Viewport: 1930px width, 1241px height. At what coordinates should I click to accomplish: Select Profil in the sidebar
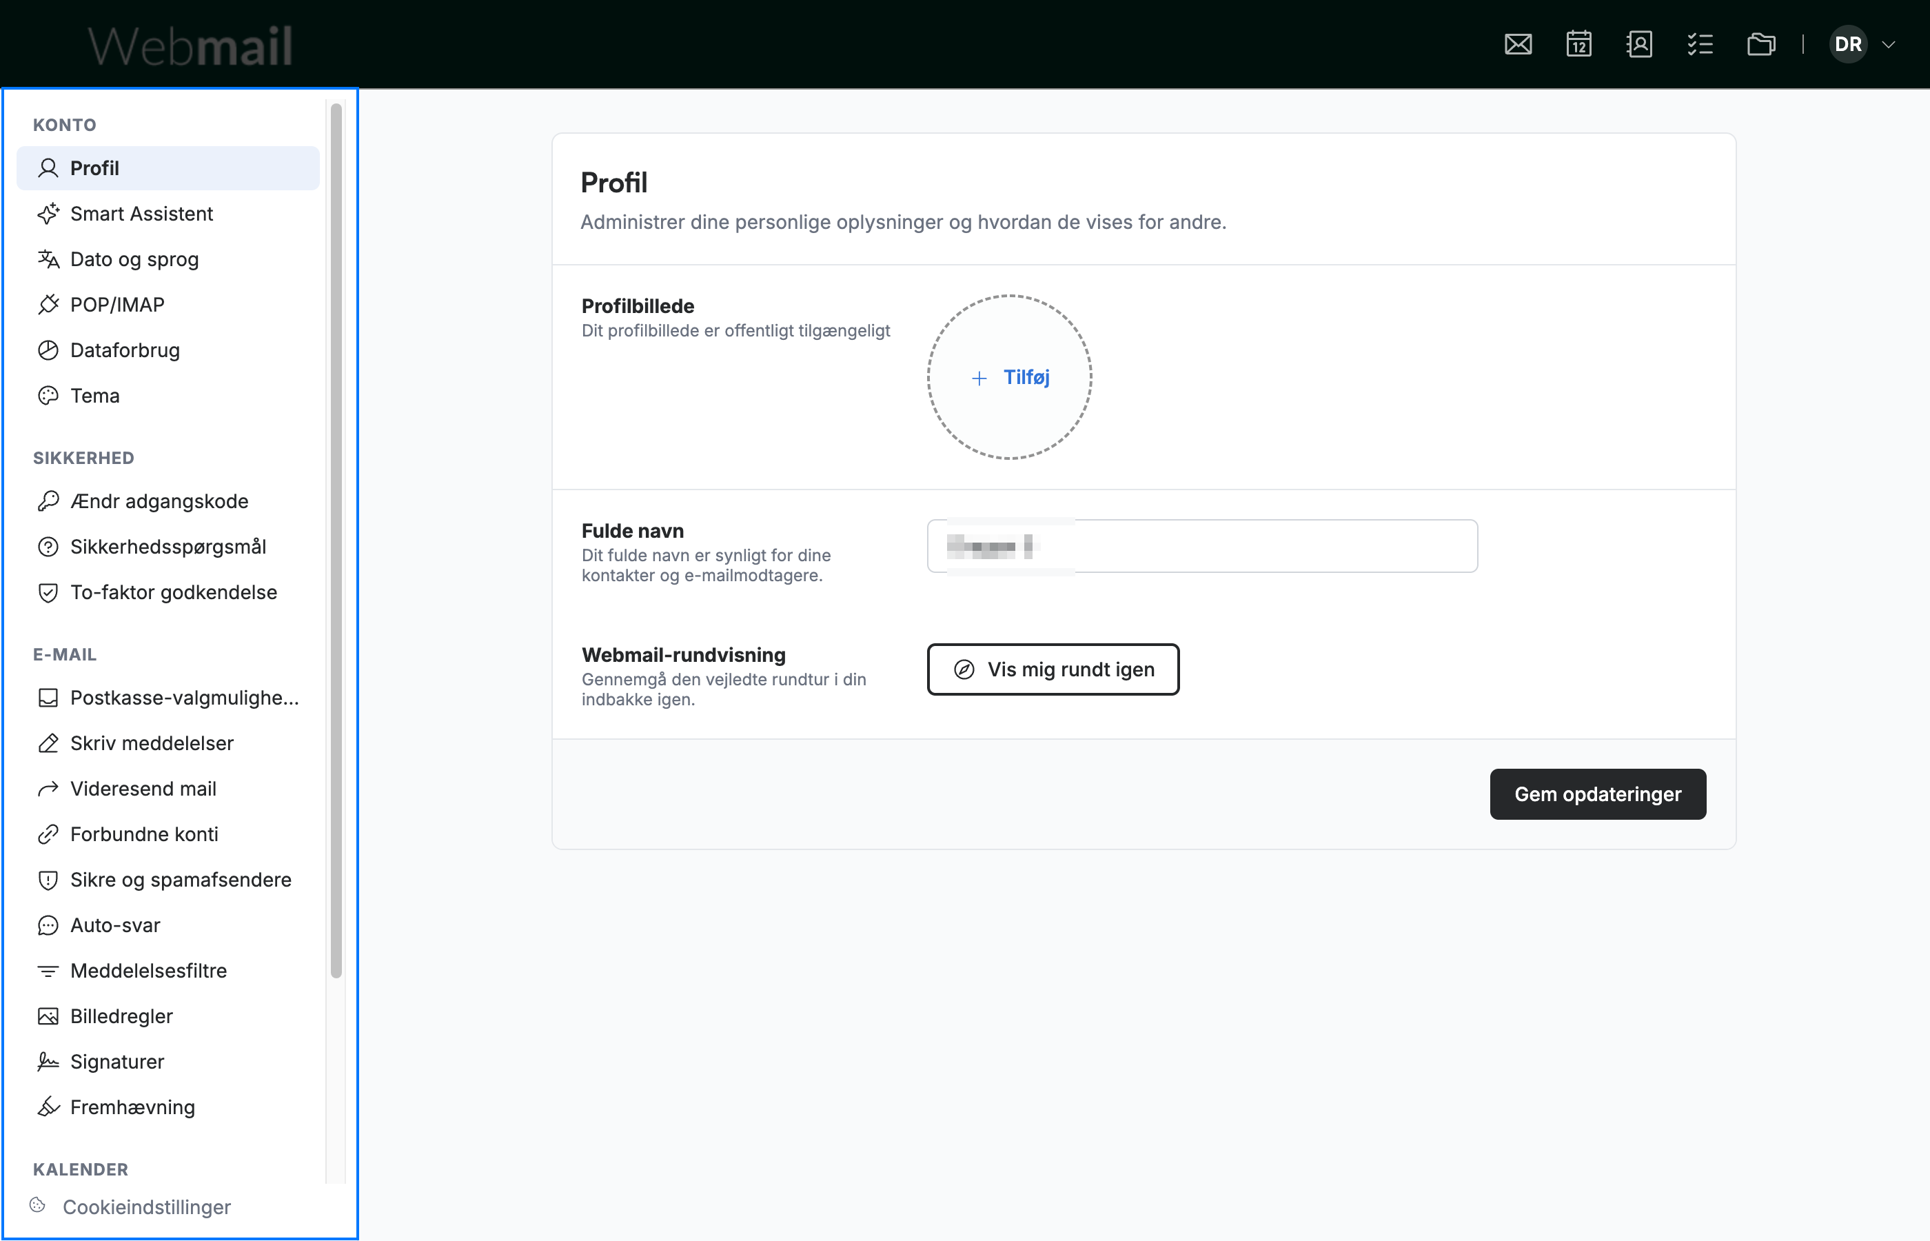167,168
